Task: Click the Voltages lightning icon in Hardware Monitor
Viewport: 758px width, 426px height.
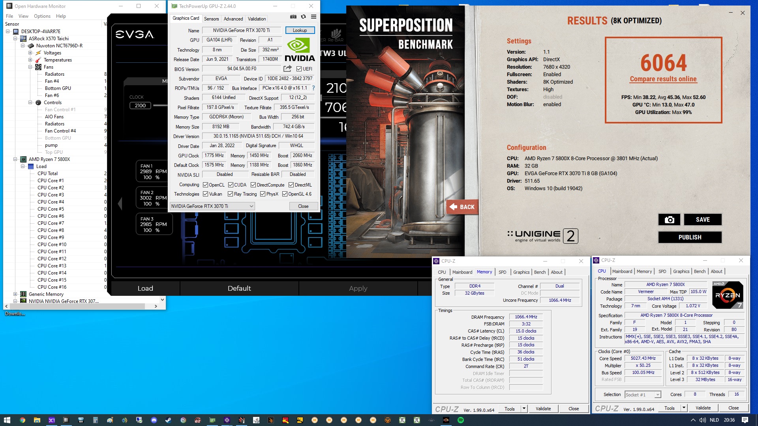Action: click(x=38, y=53)
